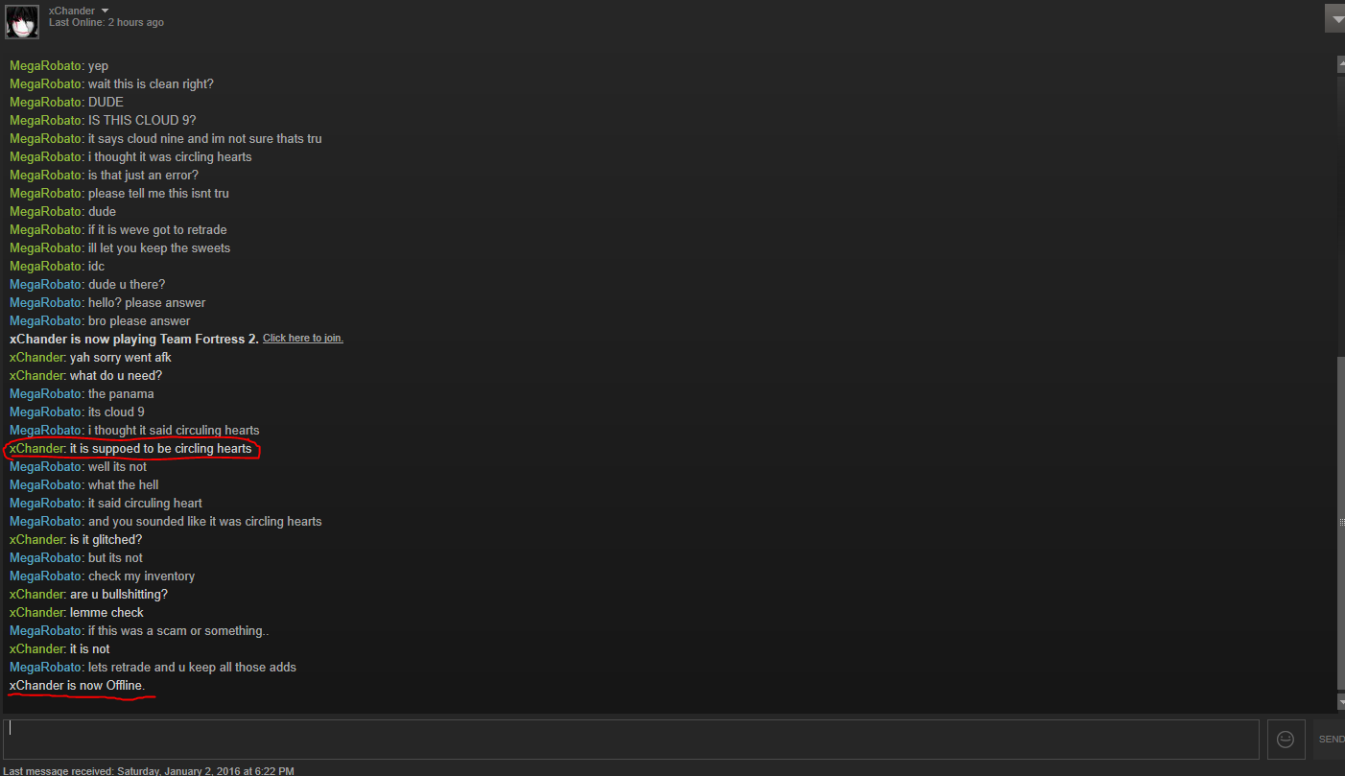Click xChander's avatar picture
The height and width of the screenshot is (776, 1345).
tap(22, 21)
